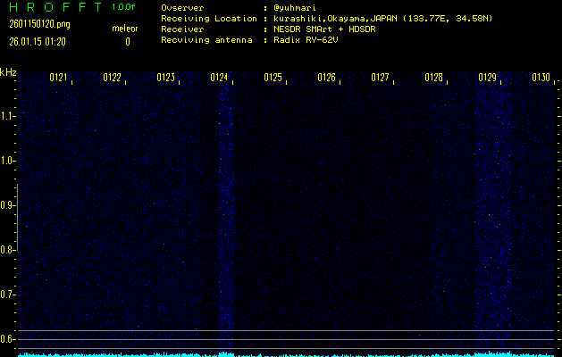Image resolution: width=562 pixels, height=357 pixels.
Task: Click the kHz axis unit label
Action: pos(8,72)
